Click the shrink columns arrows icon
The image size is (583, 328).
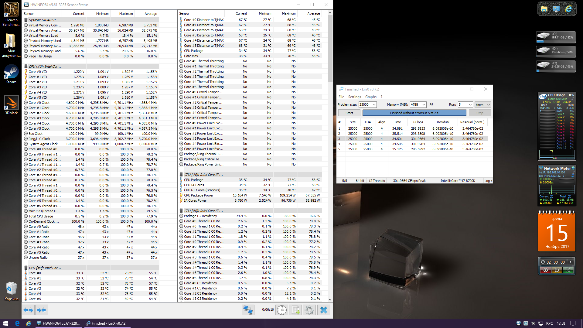pos(41,310)
